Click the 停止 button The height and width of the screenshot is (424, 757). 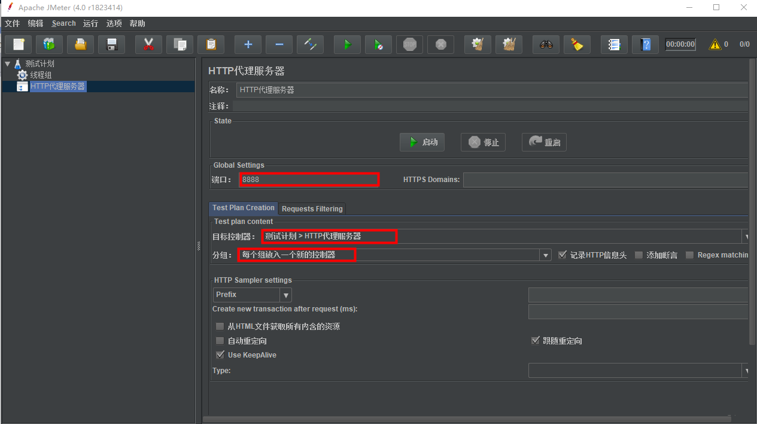pos(484,142)
